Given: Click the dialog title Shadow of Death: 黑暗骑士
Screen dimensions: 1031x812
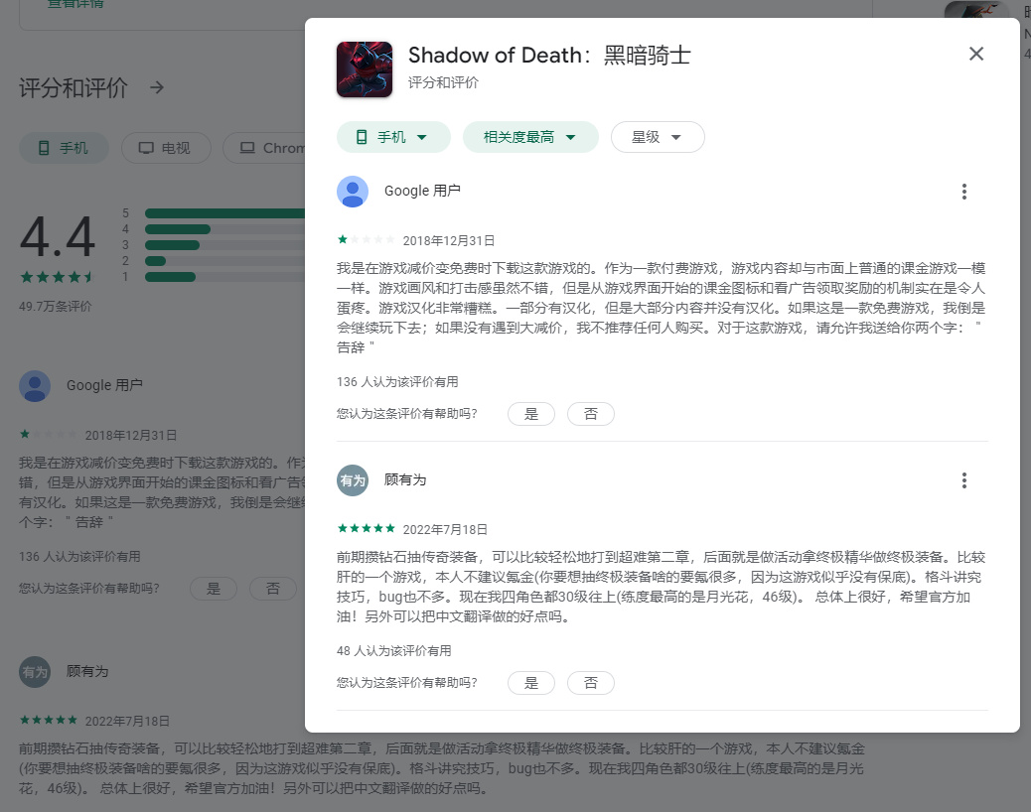Looking at the screenshot, I should point(549,56).
